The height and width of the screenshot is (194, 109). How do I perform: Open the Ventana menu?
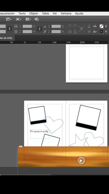[x=66, y=13]
